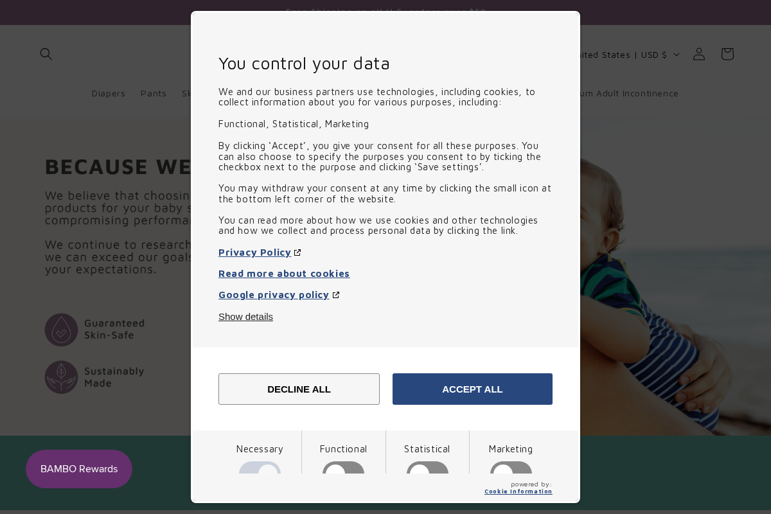Open the Pants menu item

tap(154, 93)
